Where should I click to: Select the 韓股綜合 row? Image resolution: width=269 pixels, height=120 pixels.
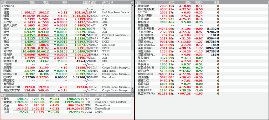(177, 22)
